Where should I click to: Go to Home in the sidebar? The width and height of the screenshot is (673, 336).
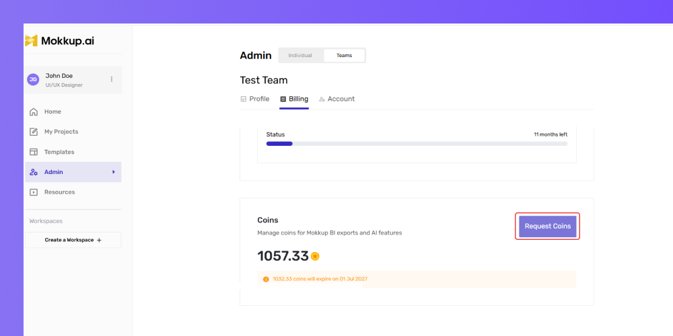coord(73,112)
